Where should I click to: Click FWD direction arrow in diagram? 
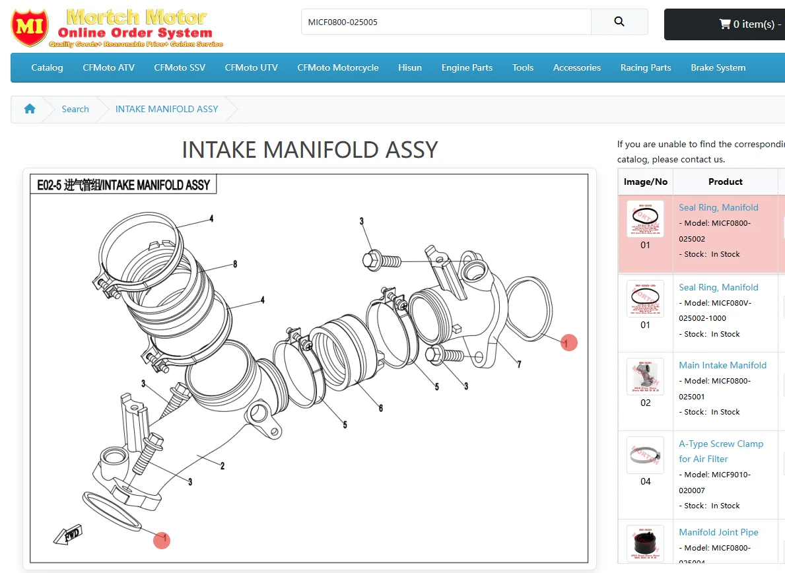click(x=68, y=535)
